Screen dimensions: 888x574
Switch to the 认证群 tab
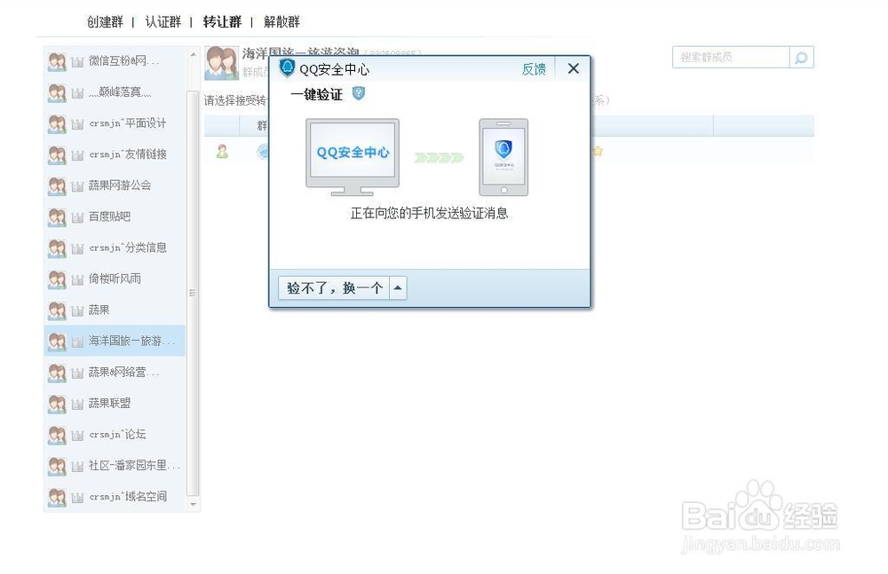tap(163, 22)
